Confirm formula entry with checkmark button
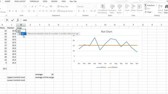168x94 pixels. pyautogui.click(x=13, y=20)
